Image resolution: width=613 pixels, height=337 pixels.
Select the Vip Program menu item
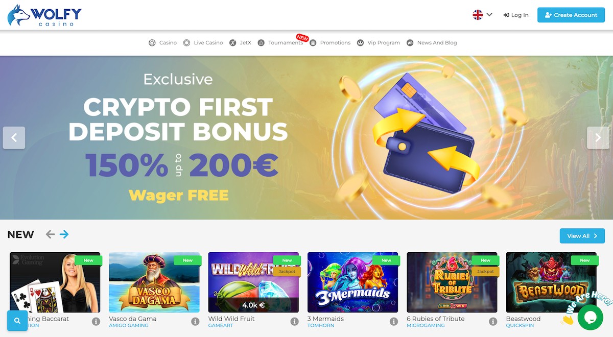379,43
